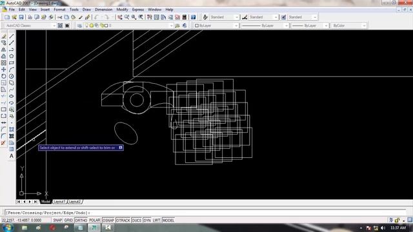Click the last-tab navigation arrow
Screen dimensions: 413x232
point(35,202)
